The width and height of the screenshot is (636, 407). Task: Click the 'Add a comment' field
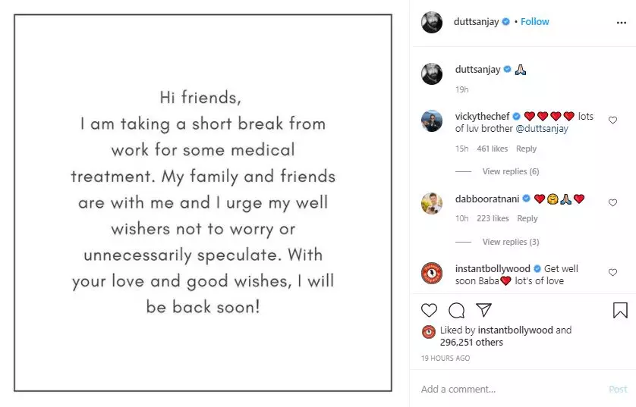[x=508, y=390]
